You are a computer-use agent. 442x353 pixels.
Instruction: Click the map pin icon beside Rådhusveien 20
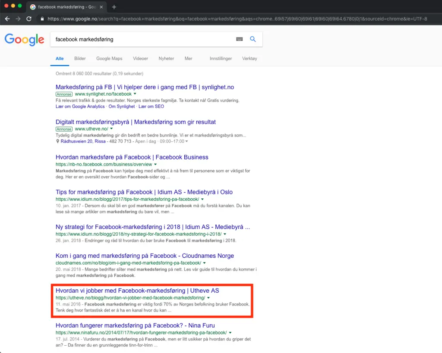[x=57, y=141]
